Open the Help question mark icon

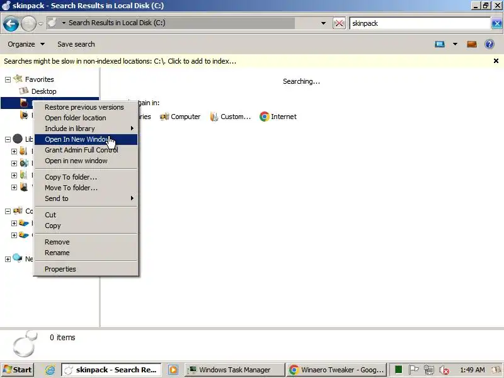point(490,44)
